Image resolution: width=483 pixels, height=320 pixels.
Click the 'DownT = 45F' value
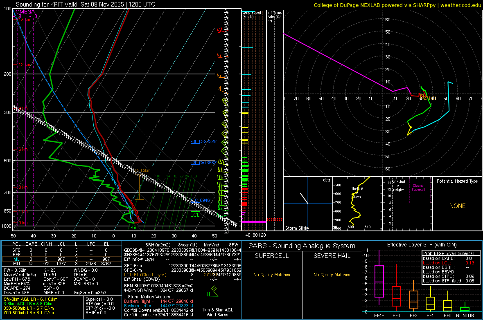(x=16, y=293)
